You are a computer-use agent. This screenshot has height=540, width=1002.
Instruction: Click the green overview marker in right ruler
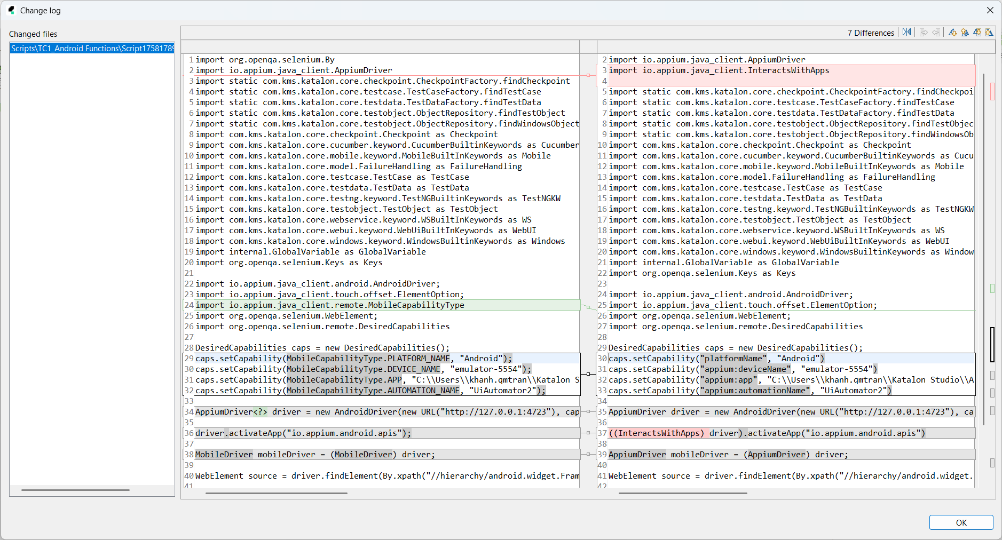pyautogui.click(x=992, y=288)
